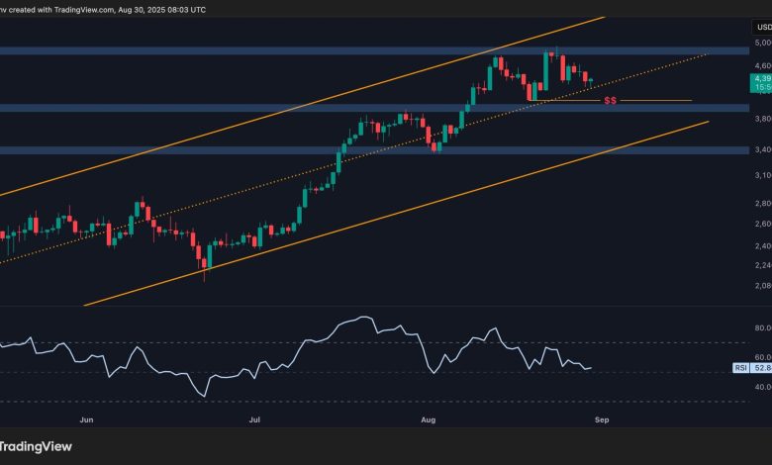Click the 60.0 level on RSI scale

click(x=763, y=357)
